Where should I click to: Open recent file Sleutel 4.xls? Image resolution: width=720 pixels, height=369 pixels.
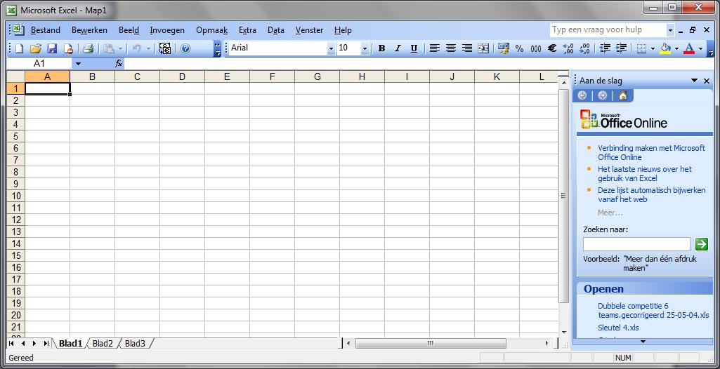pos(618,328)
